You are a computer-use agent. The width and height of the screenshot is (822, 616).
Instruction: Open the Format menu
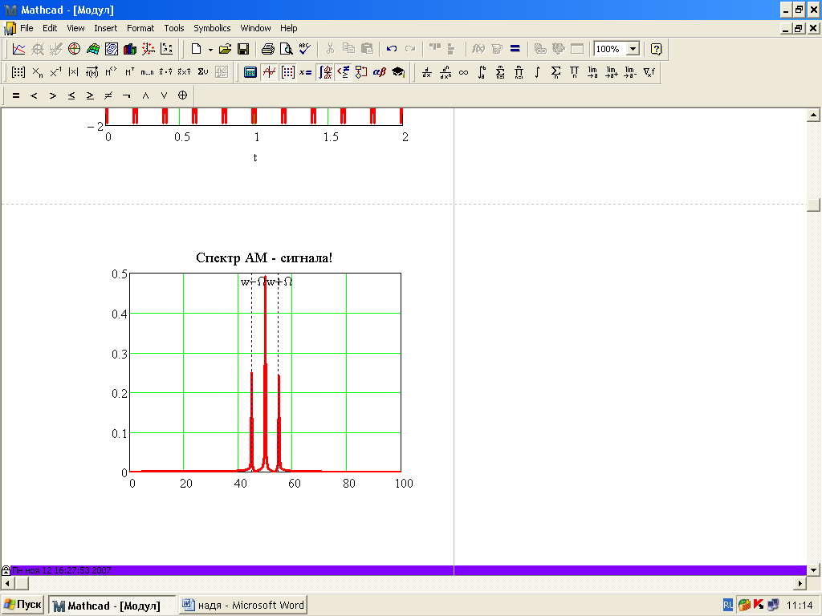click(140, 28)
